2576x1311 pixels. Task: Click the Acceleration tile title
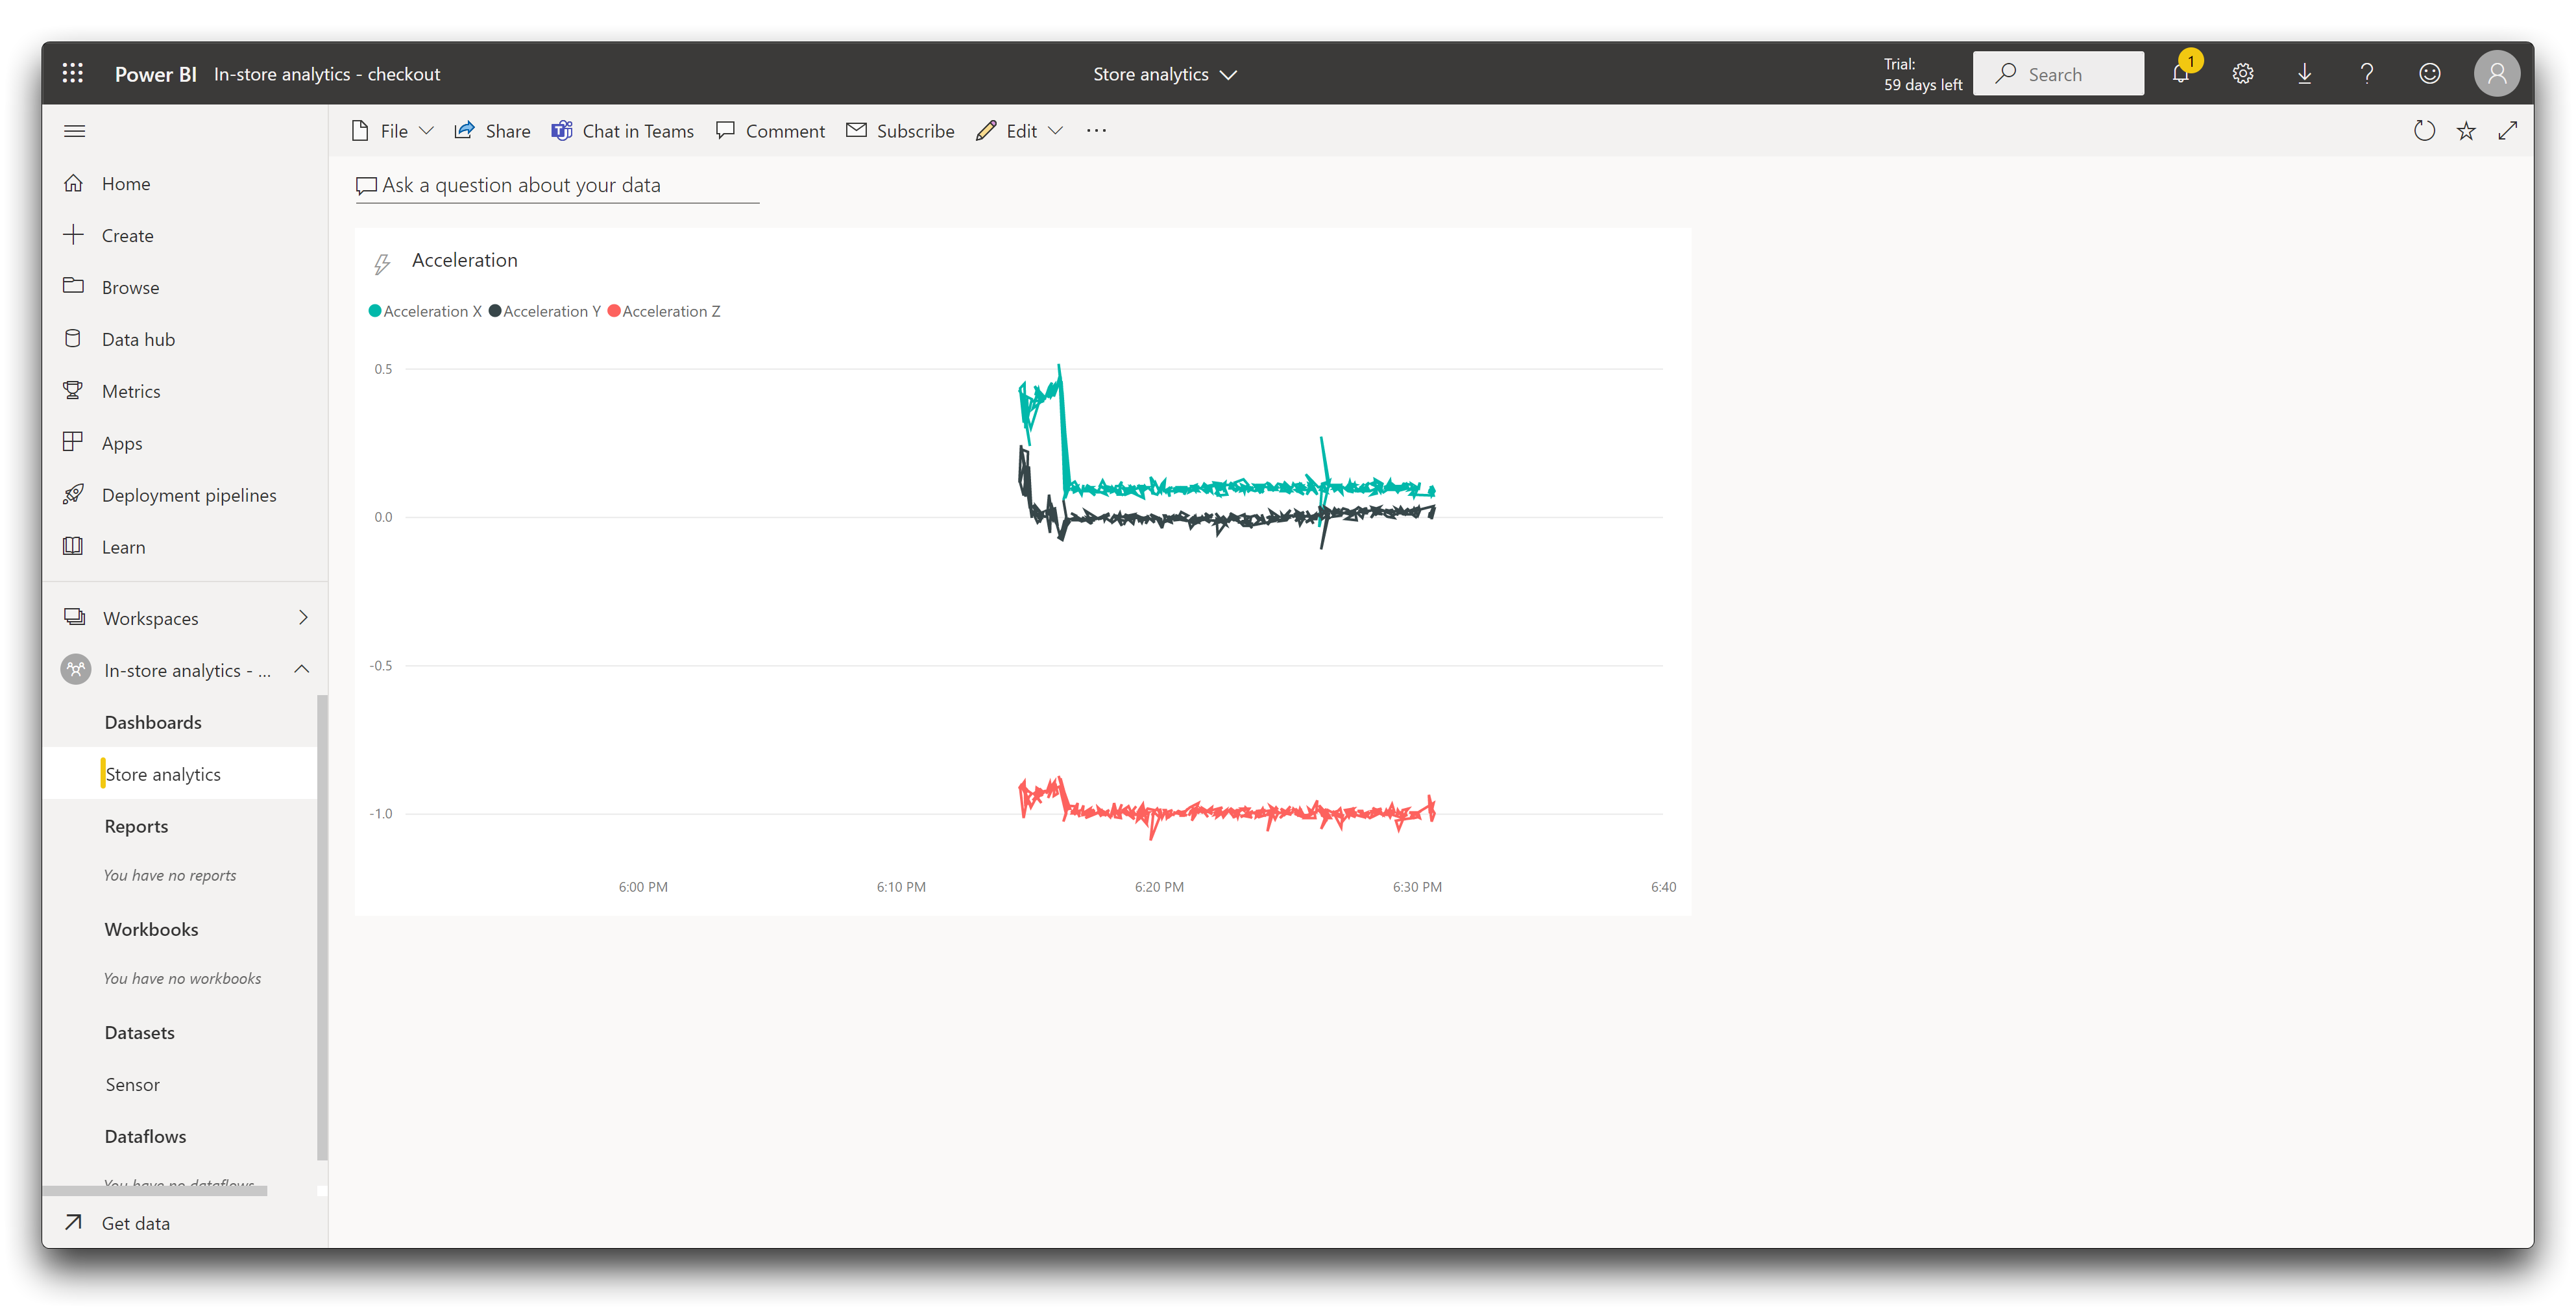(464, 260)
